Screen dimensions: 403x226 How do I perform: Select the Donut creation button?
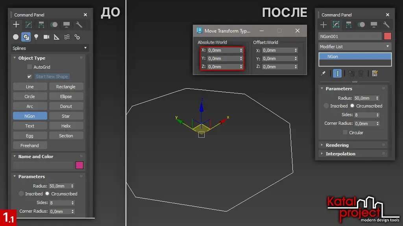66,106
